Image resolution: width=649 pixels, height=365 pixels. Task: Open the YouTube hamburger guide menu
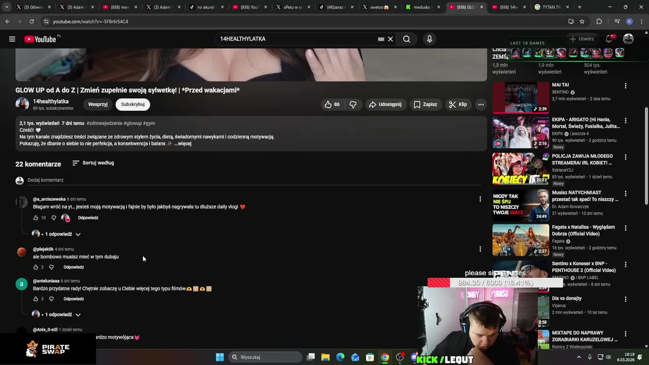12,39
